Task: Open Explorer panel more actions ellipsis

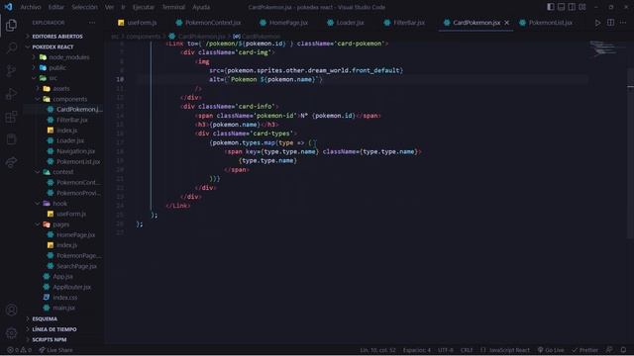Action: pos(92,23)
